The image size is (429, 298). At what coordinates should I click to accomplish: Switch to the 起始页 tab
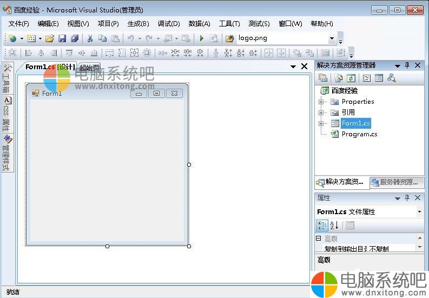point(89,67)
